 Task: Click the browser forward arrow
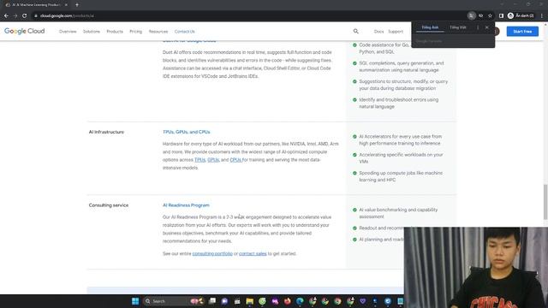coord(15,15)
